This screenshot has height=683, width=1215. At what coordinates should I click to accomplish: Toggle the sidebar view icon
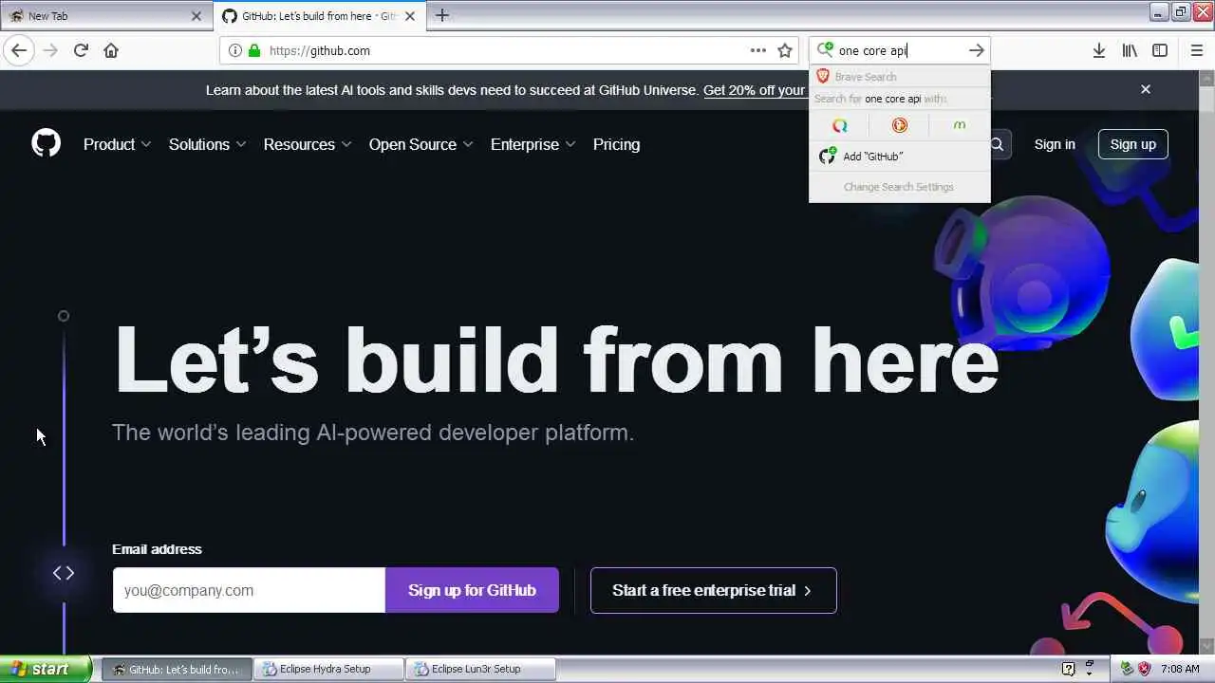[1160, 50]
